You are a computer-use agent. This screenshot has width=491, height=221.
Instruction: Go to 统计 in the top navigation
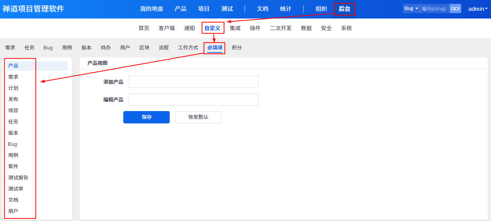point(286,9)
